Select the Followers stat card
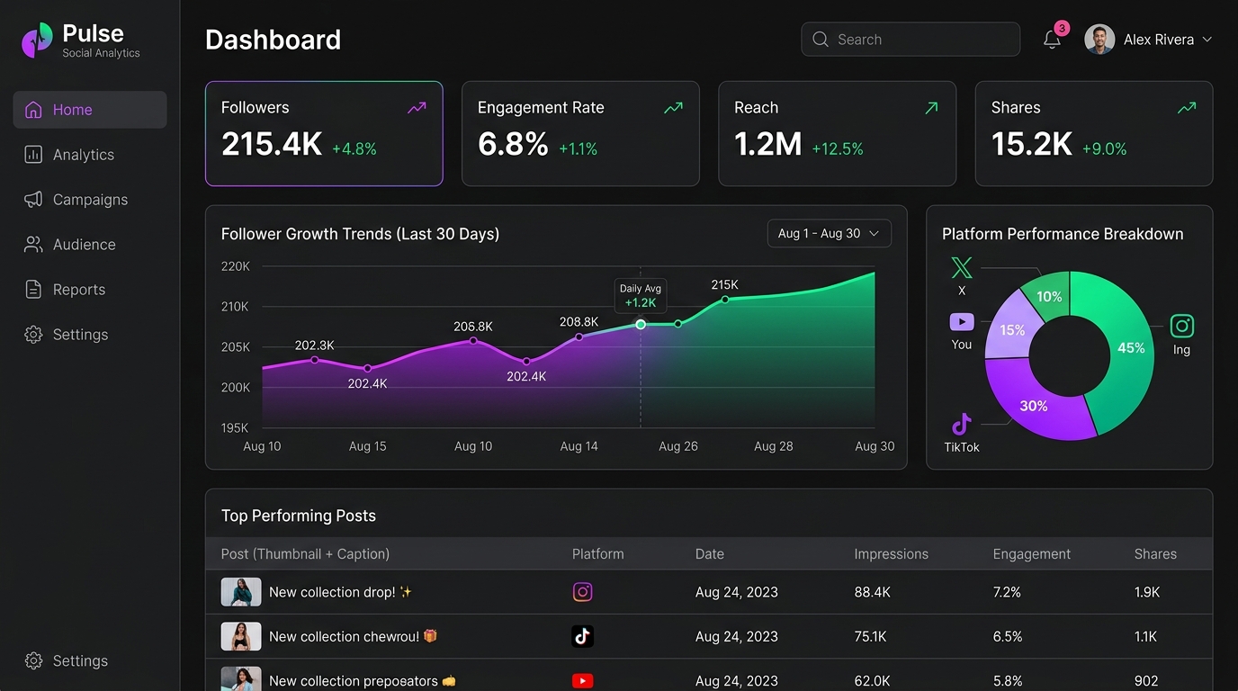The height and width of the screenshot is (691, 1238). (x=324, y=134)
